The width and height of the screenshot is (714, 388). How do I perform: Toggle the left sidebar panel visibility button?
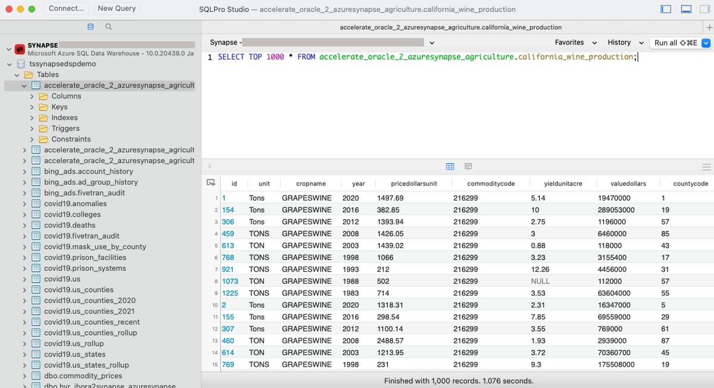pyautogui.click(x=666, y=9)
